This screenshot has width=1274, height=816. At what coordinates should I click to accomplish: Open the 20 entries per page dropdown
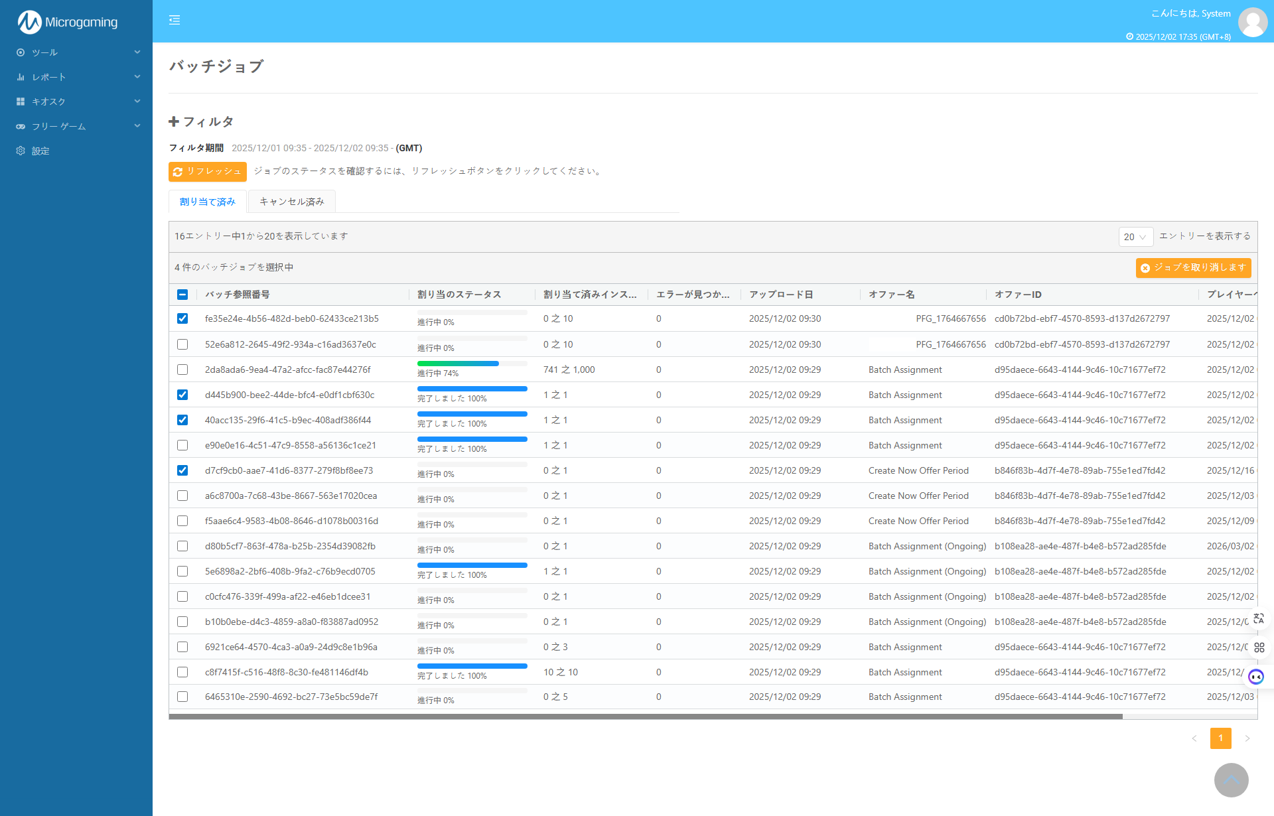(1135, 237)
